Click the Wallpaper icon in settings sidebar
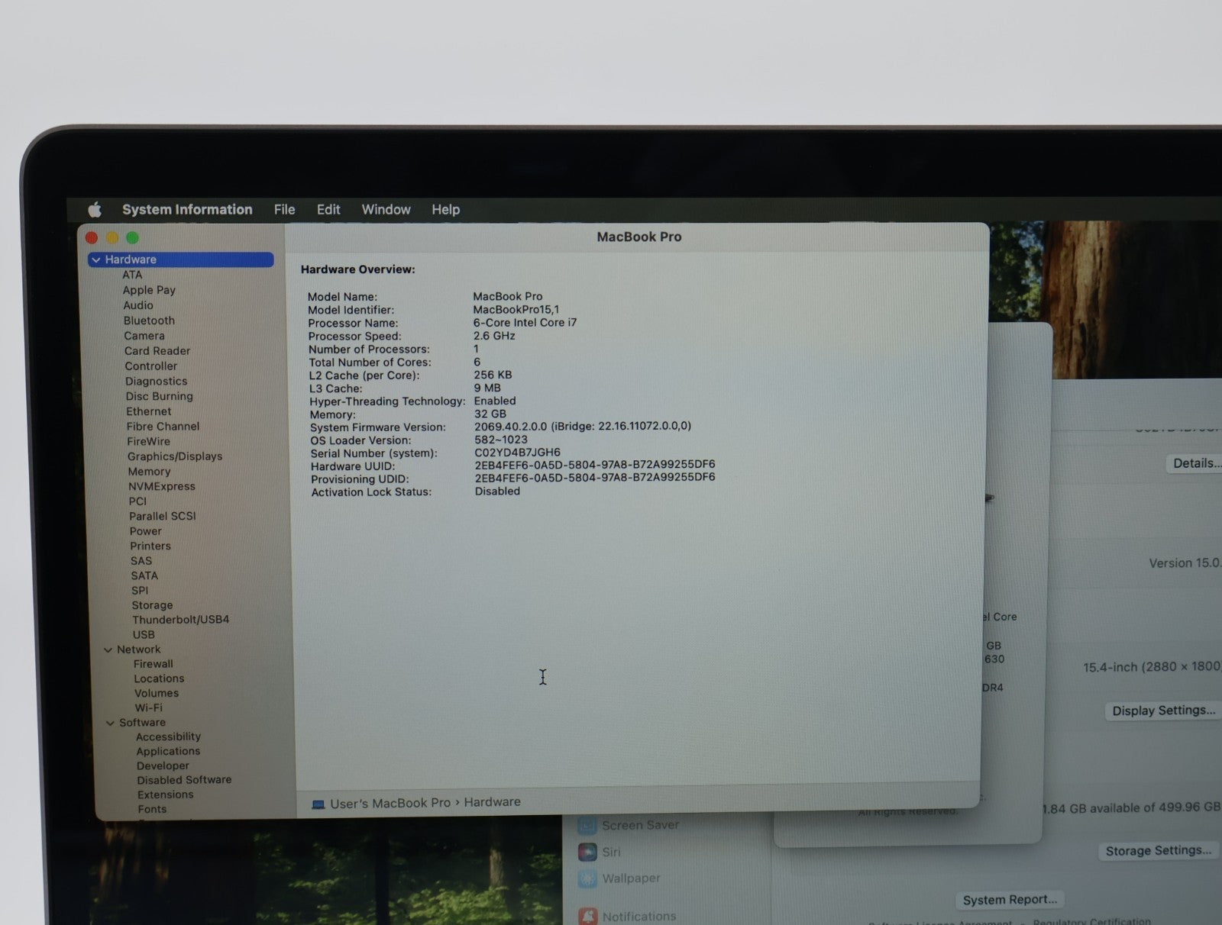Image resolution: width=1222 pixels, height=925 pixels. (587, 878)
